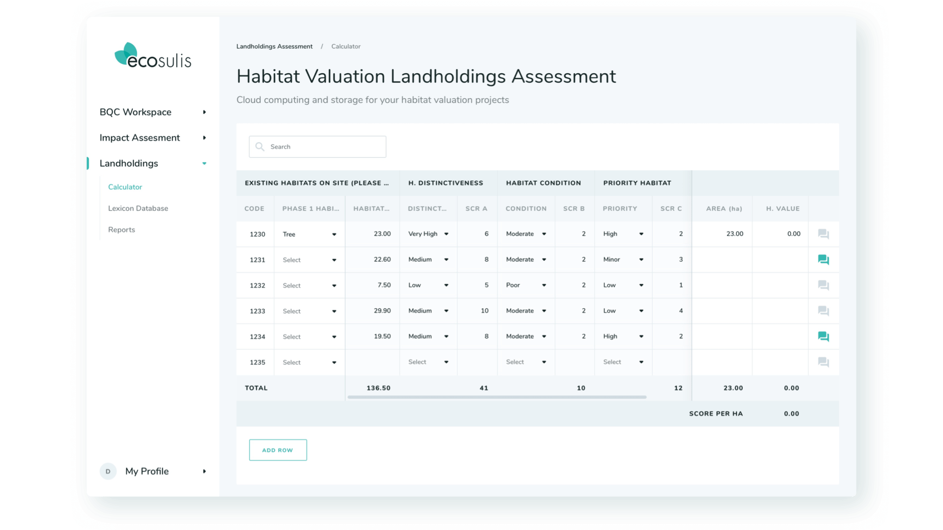Click the ecosulis logo
943x530 pixels.
click(153, 56)
